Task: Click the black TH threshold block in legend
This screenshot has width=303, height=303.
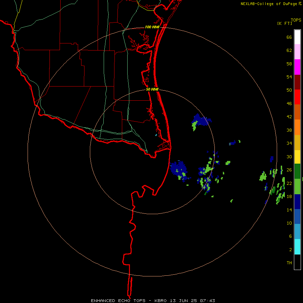Action: pyautogui.click(x=297, y=262)
